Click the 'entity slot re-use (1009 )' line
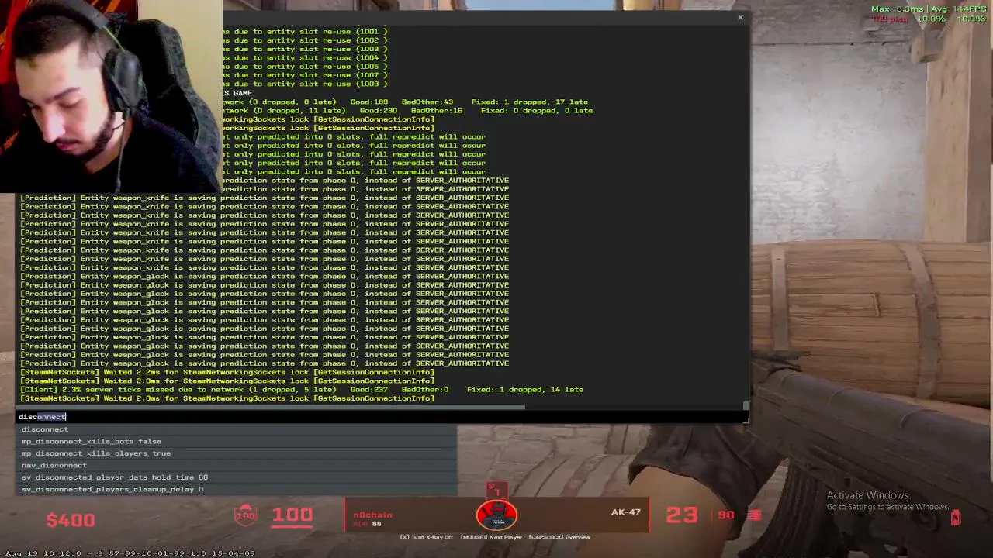 305,84
